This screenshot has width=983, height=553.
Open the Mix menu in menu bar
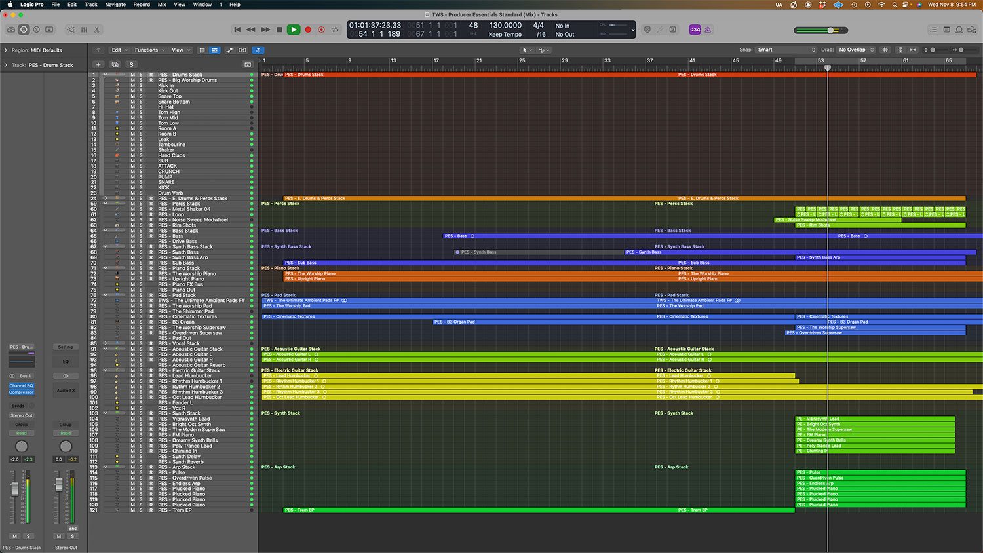click(162, 5)
